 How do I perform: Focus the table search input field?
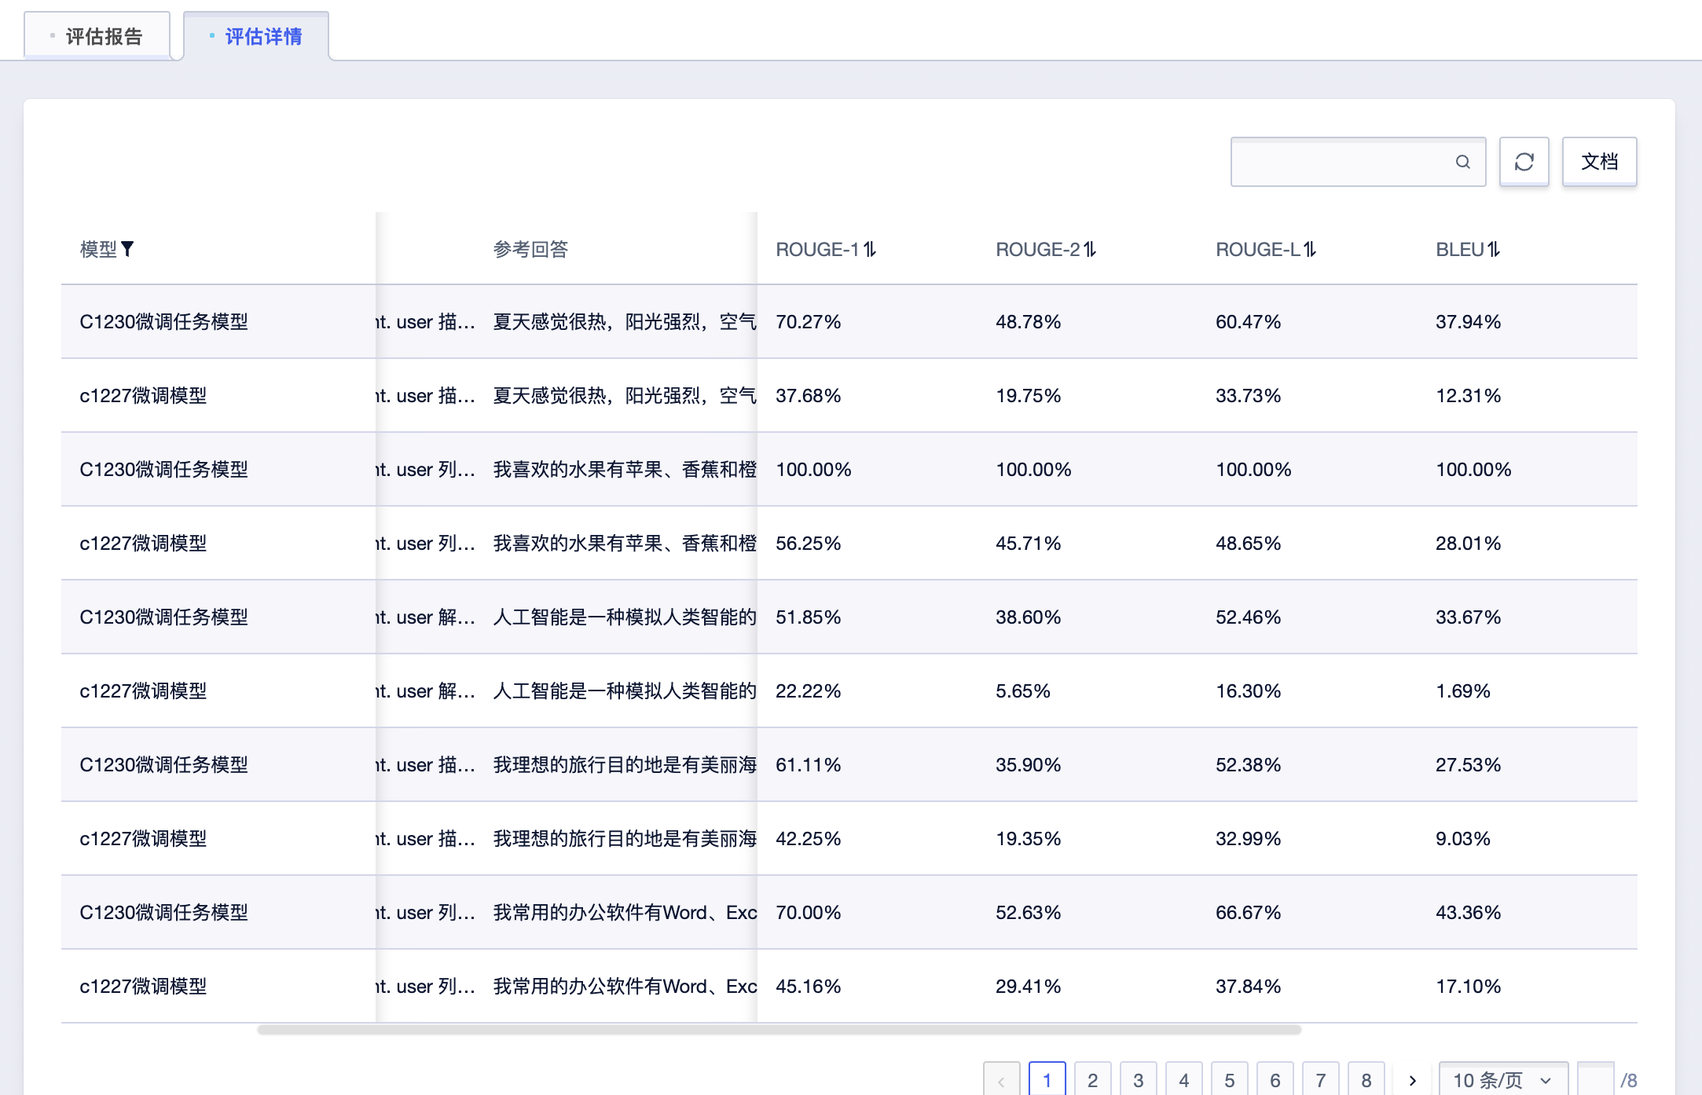tap(1358, 162)
